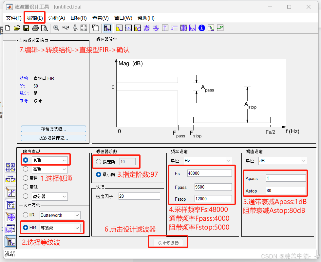321x262 pixels.
Task: Click the Print icon in toolbar
Action: (x=35, y=28)
